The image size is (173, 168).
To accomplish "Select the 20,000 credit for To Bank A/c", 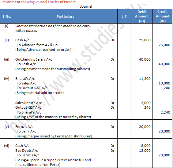I will [x=164, y=131].
